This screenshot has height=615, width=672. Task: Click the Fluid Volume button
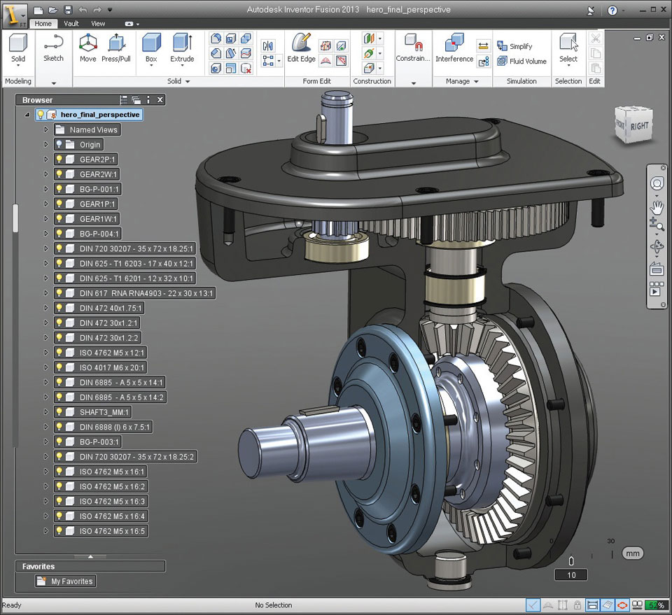click(x=521, y=62)
